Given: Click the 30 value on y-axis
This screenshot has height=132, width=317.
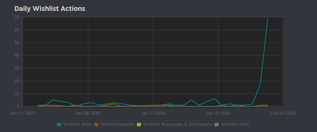Looking at the screenshot, I should [x=17, y=68].
